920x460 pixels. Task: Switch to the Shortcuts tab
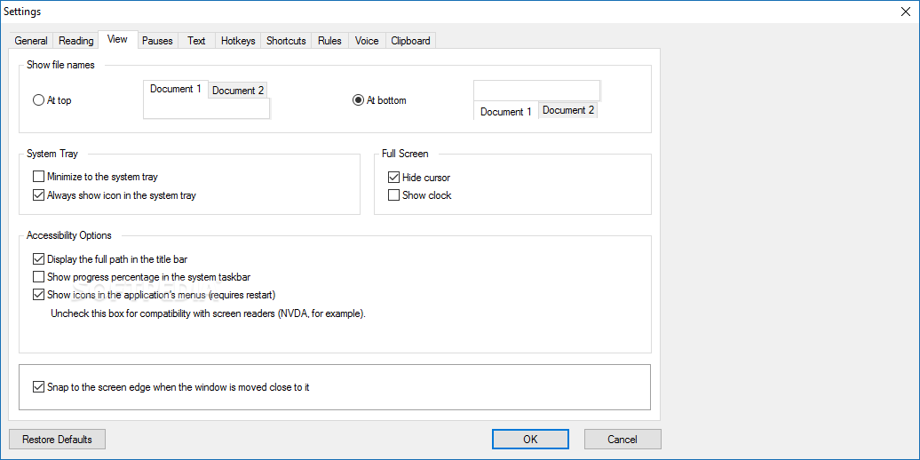point(286,41)
